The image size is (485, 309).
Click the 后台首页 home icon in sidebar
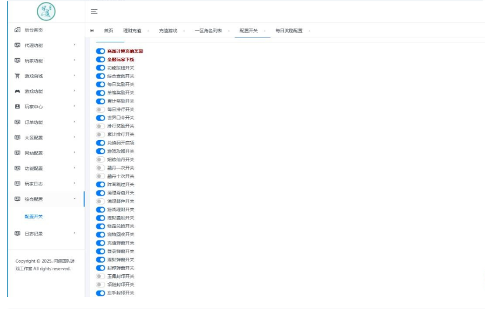click(x=17, y=30)
